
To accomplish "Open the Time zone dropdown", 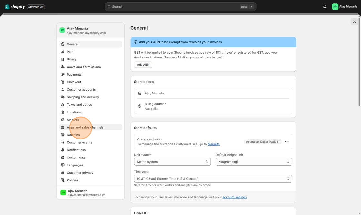I will 213,179.
